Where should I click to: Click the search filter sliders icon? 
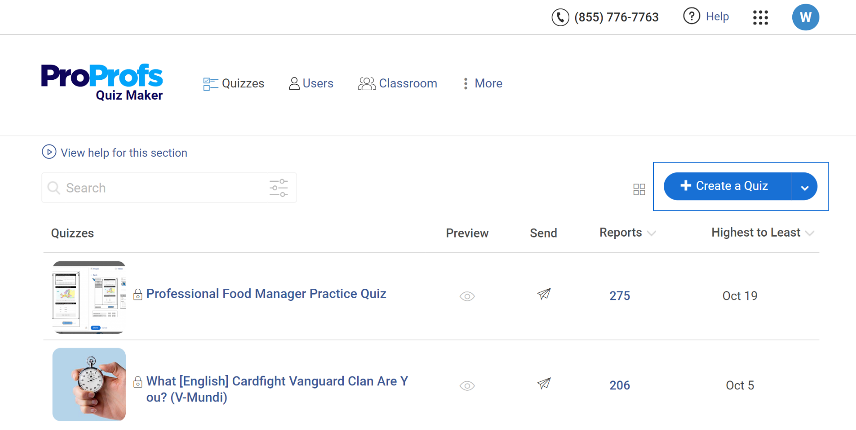[x=279, y=188]
